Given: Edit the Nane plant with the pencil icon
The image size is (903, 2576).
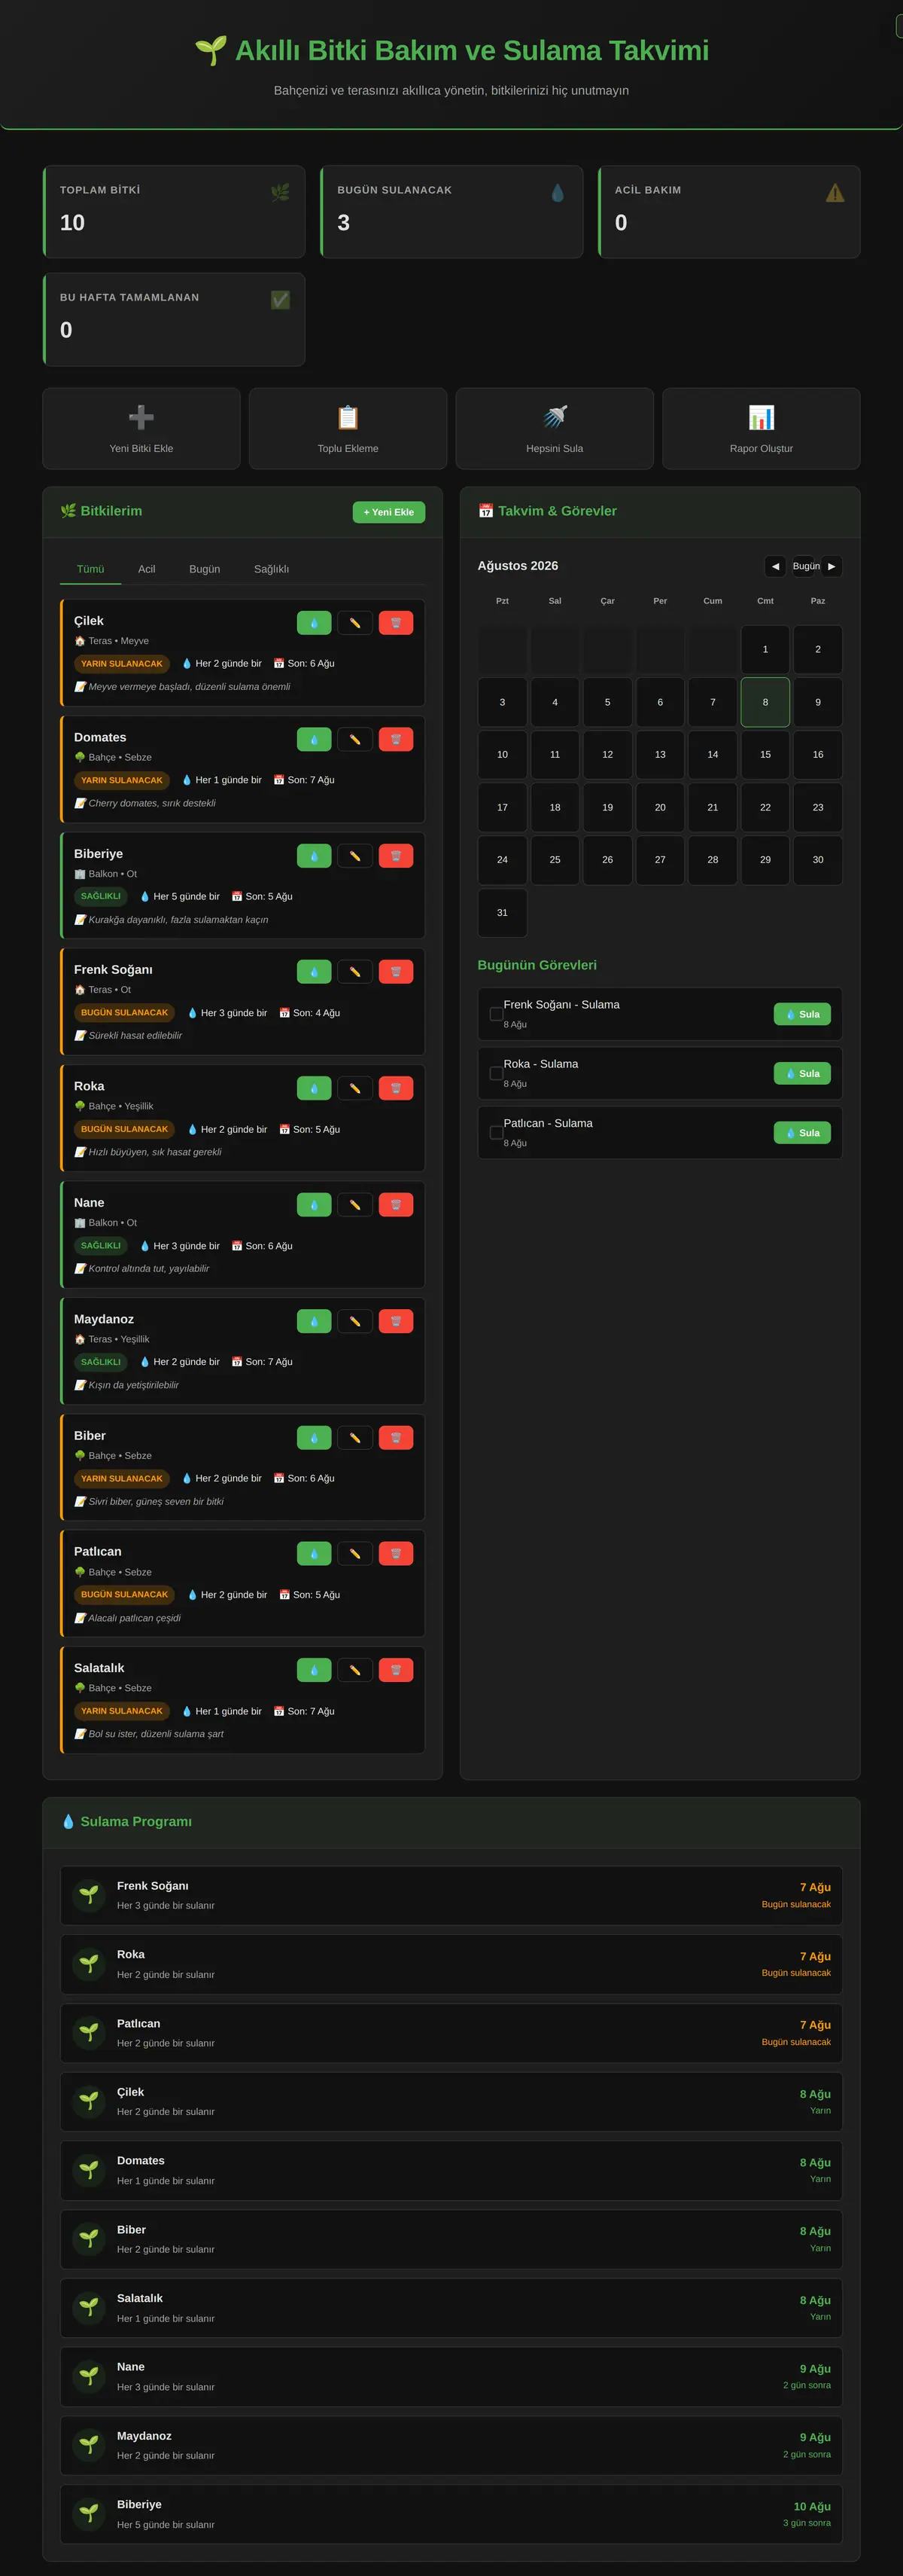Looking at the screenshot, I should [354, 1205].
